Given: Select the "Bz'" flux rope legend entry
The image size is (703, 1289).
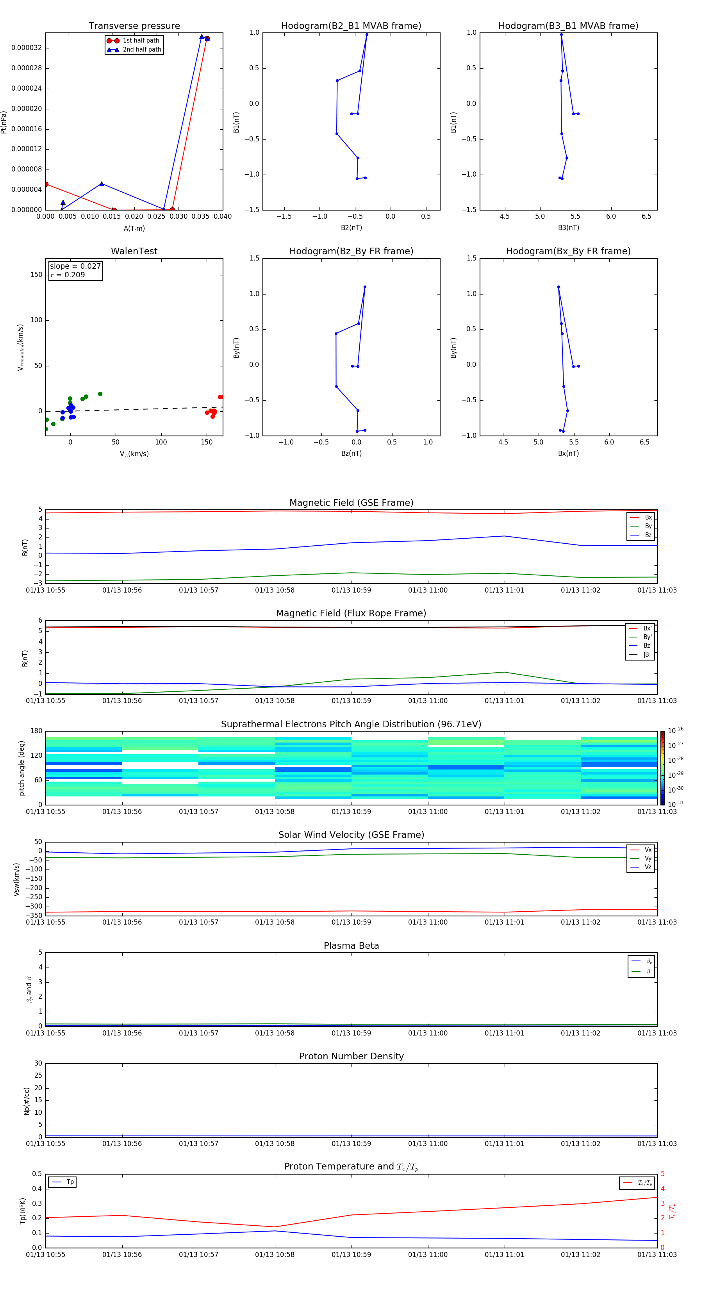Looking at the screenshot, I should tap(641, 646).
